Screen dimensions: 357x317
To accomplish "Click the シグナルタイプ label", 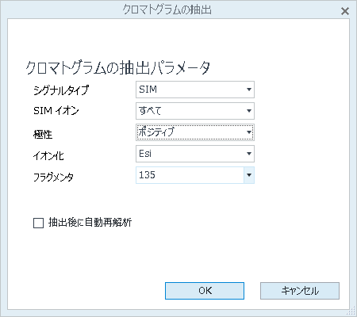I will [61, 90].
